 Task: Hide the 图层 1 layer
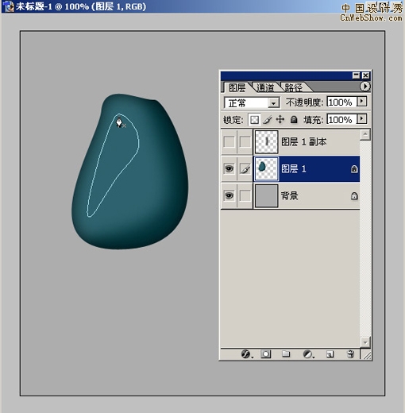tap(229, 168)
